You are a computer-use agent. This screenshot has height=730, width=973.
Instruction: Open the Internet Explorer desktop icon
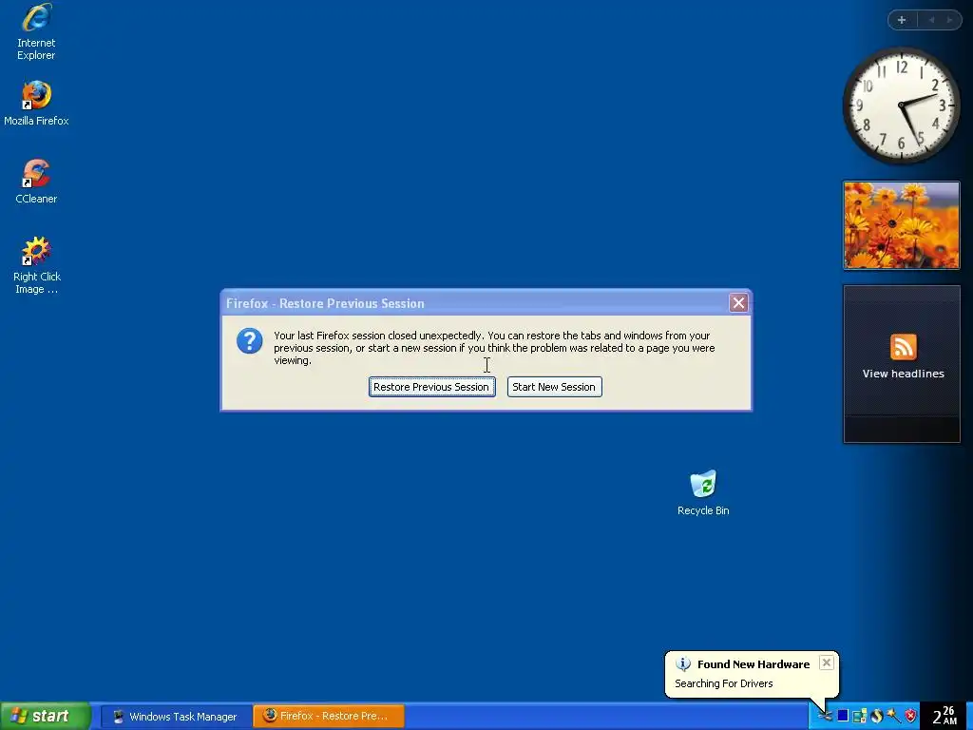36,32
